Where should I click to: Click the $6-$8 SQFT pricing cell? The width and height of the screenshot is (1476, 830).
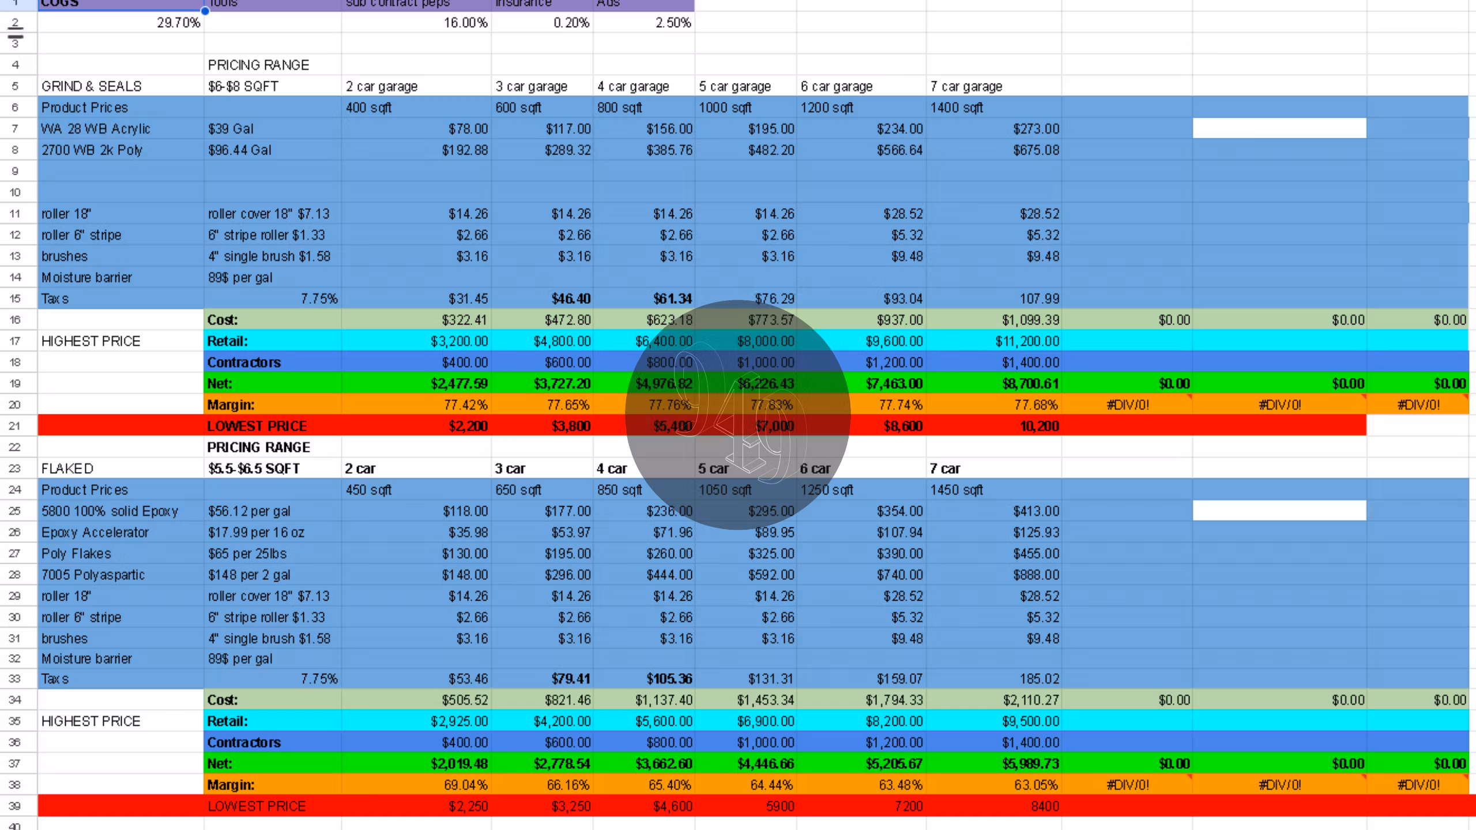click(x=273, y=86)
